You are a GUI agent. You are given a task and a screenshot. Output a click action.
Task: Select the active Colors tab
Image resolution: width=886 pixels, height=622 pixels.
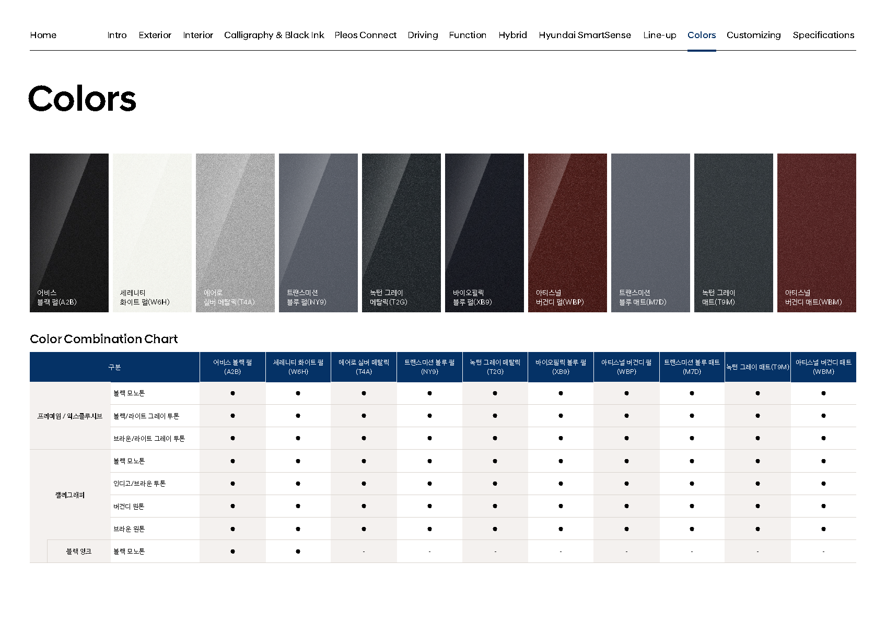click(702, 35)
